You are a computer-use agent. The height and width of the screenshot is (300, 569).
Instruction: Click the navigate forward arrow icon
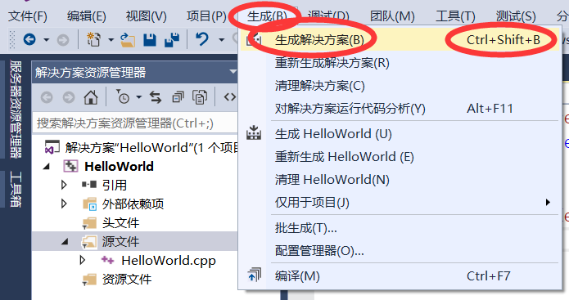click(x=63, y=39)
